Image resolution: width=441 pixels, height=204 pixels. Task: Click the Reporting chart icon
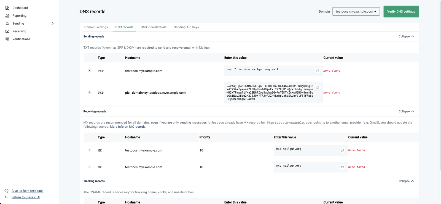(x=7, y=16)
